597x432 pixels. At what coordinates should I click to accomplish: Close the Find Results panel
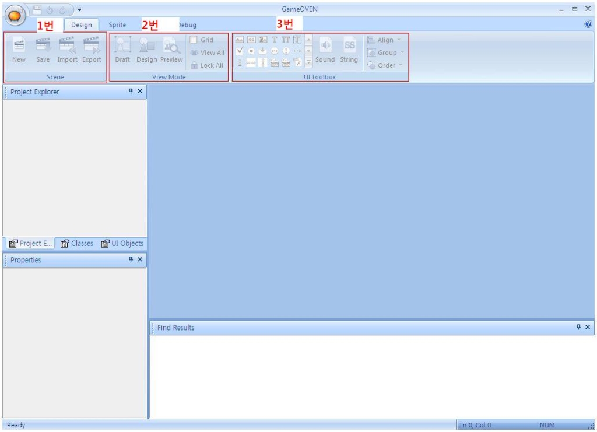[x=588, y=327]
